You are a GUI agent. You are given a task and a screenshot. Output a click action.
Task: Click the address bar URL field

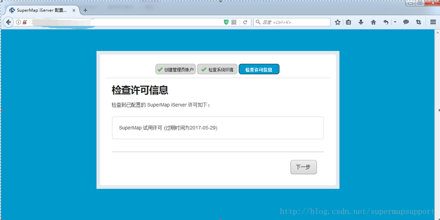[x=126, y=22]
